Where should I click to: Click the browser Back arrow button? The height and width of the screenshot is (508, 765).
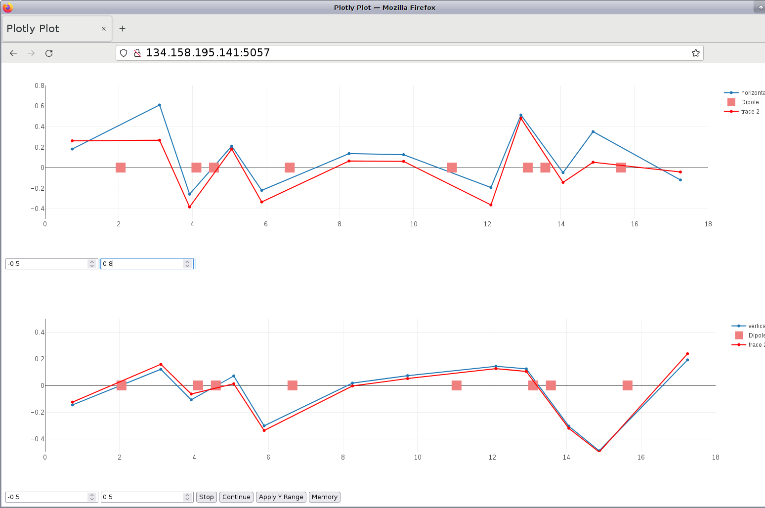[13, 53]
